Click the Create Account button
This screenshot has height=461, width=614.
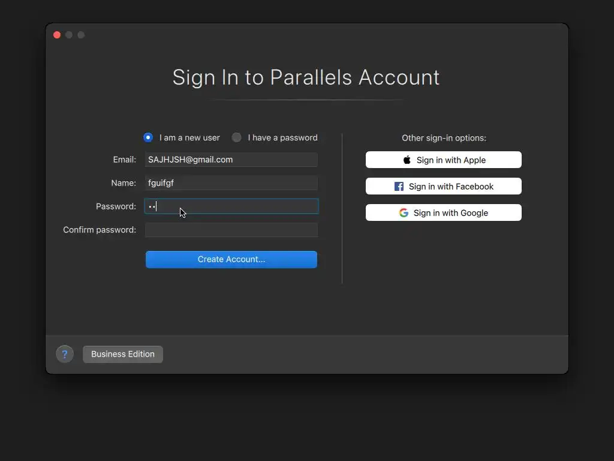(231, 259)
